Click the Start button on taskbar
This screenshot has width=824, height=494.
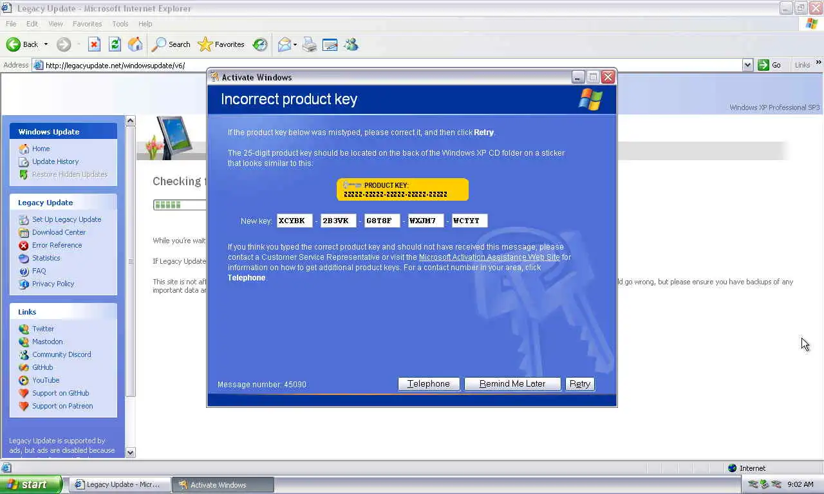[31, 484]
